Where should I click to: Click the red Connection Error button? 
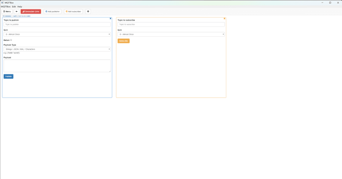(x=31, y=12)
